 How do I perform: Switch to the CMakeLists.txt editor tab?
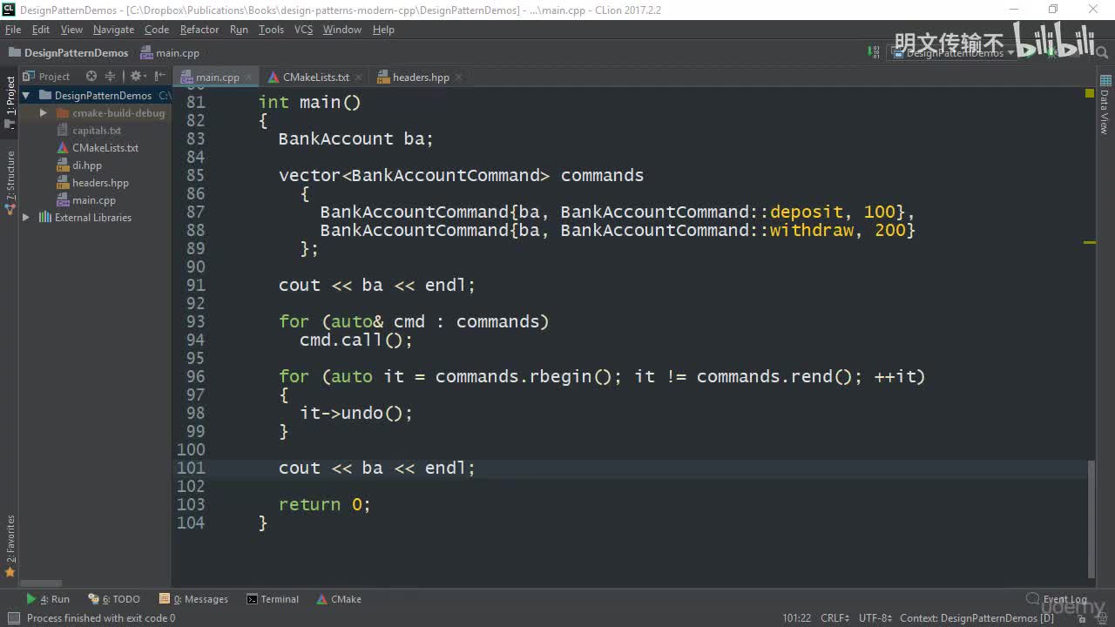tap(316, 78)
